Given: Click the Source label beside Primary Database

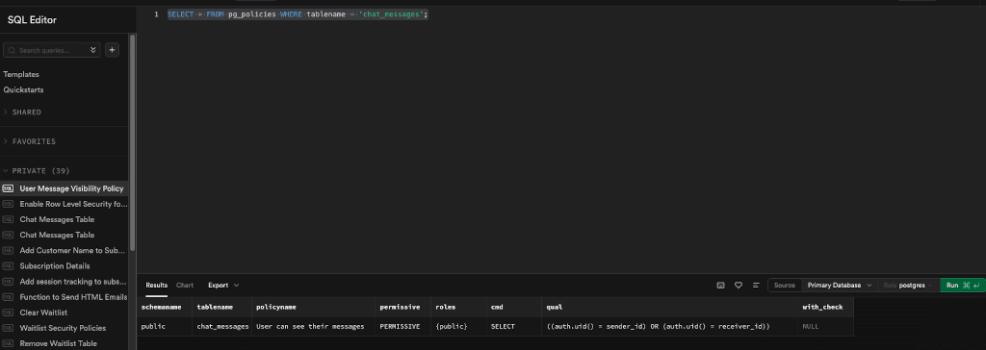Looking at the screenshot, I should (x=785, y=286).
